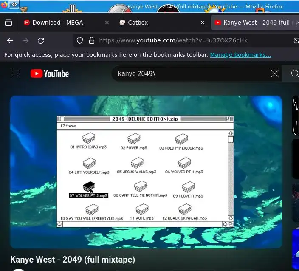Screen dimensions: 299x271
Task: Go back to previous page
Action: coord(10,41)
